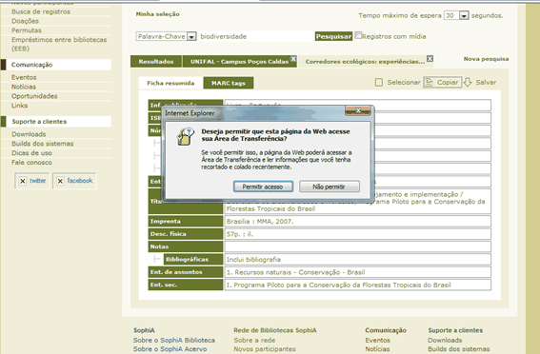This screenshot has height=354, width=540.
Task: Open footer Downloads under Suporte a clientes
Action: (445, 341)
